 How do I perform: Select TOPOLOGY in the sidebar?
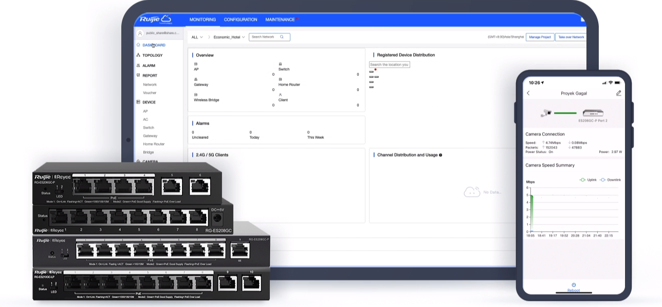(x=152, y=55)
